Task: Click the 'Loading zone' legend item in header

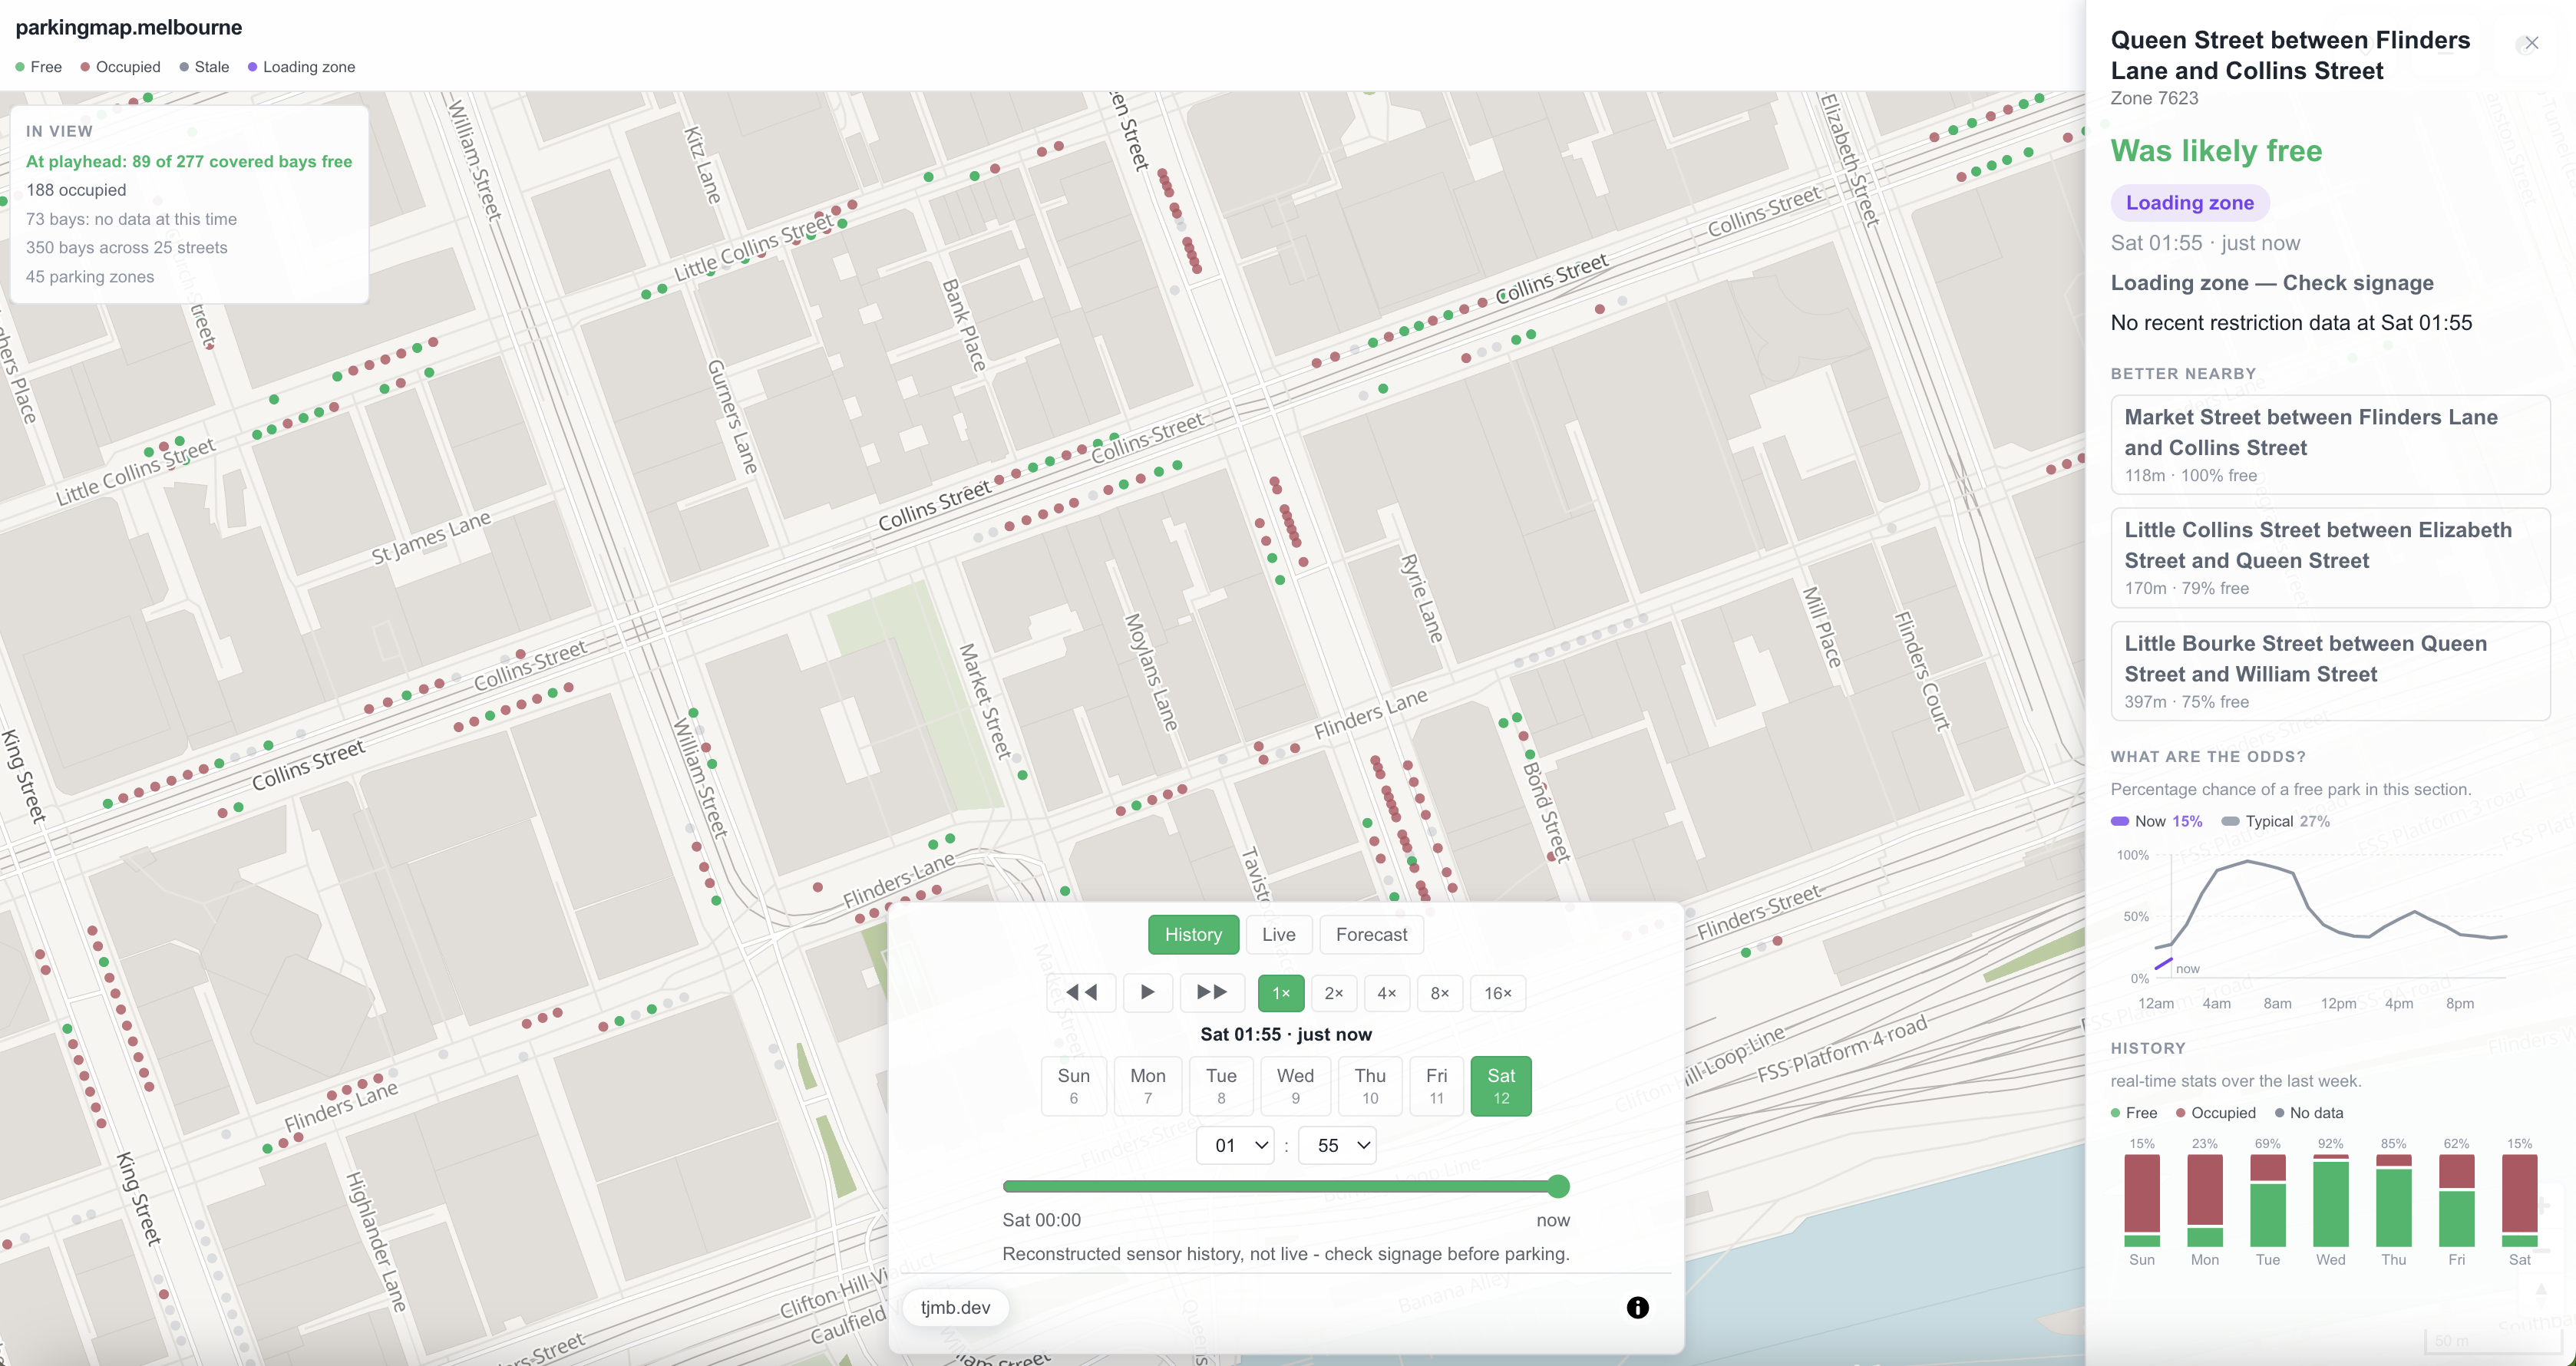Action: point(301,67)
